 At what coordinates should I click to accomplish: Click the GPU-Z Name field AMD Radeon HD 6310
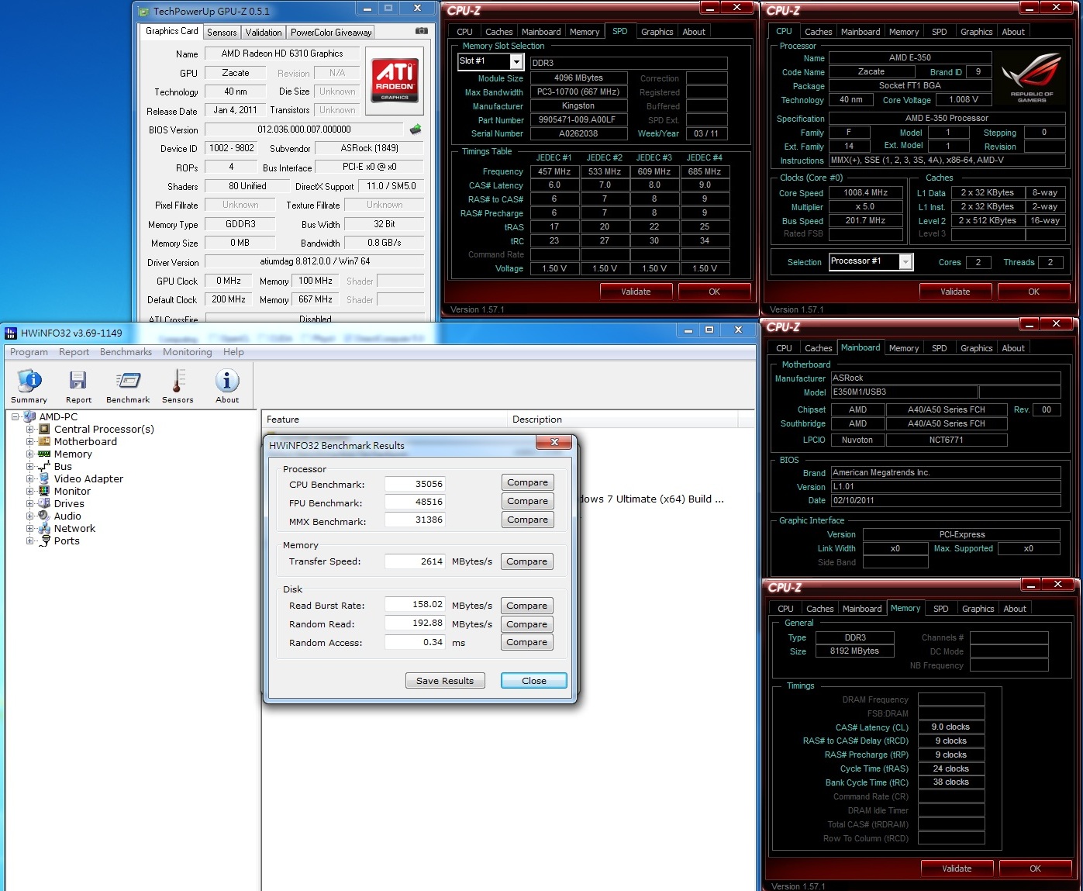tap(282, 54)
